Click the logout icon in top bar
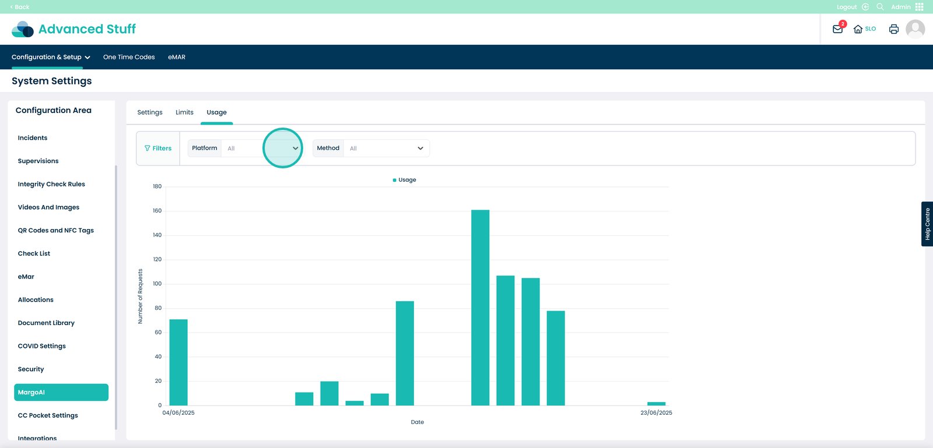 (865, 7)
